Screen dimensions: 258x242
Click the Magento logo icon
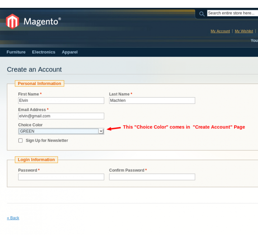[x=12, y=21]
